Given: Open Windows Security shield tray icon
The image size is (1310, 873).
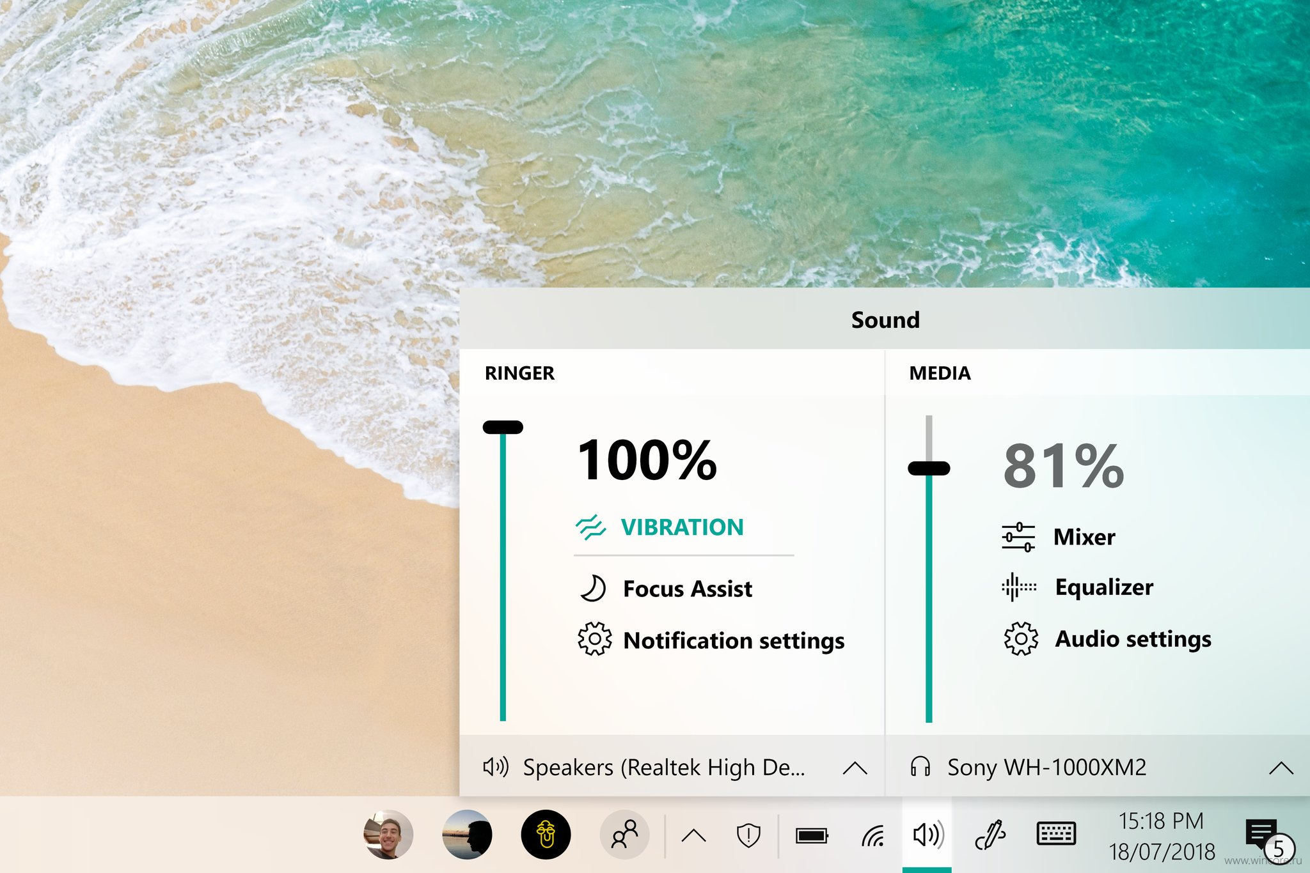Looking at the screenshot, I should [x=748, y=835].
